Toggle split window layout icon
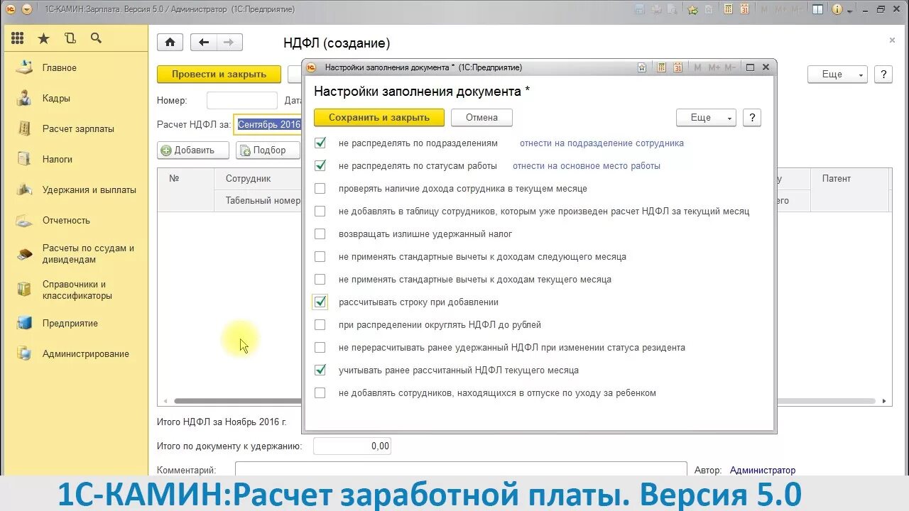Viewport: 909px width, 511px height. [x=817, y=9]
